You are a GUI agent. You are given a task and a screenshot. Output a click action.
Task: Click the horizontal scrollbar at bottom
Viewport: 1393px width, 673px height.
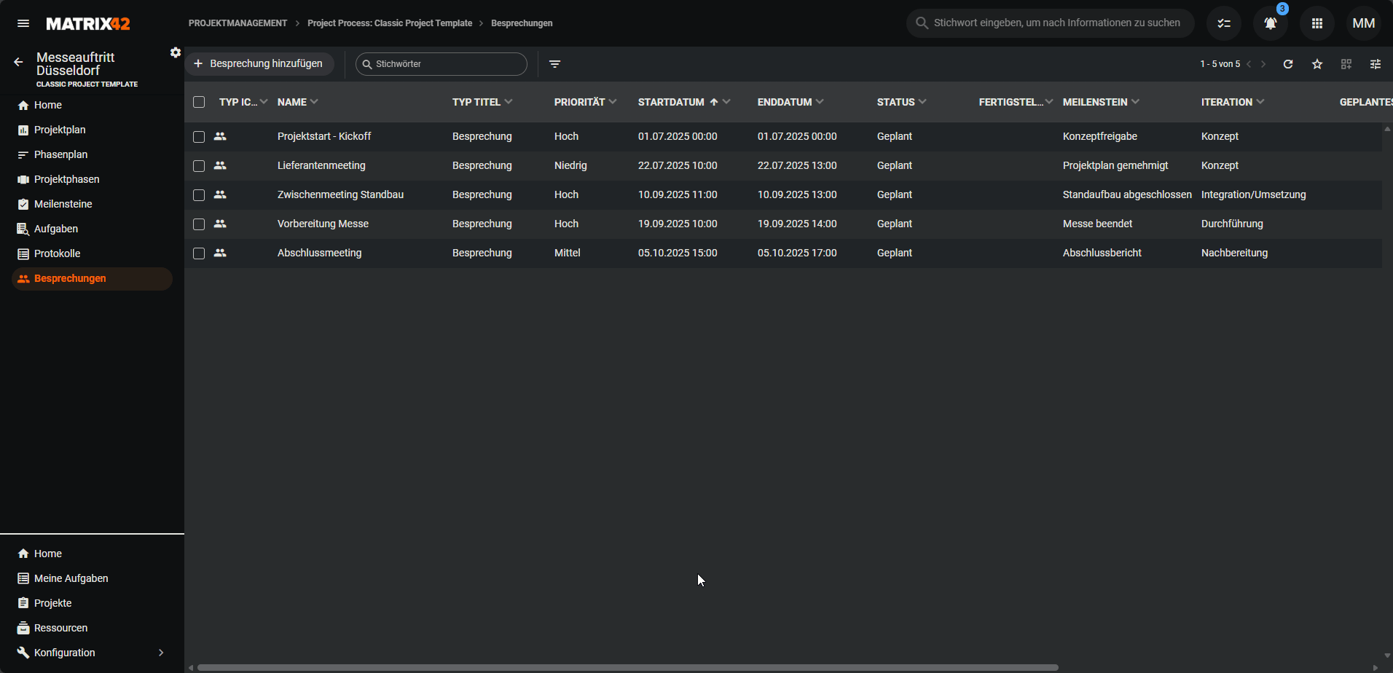627,667
